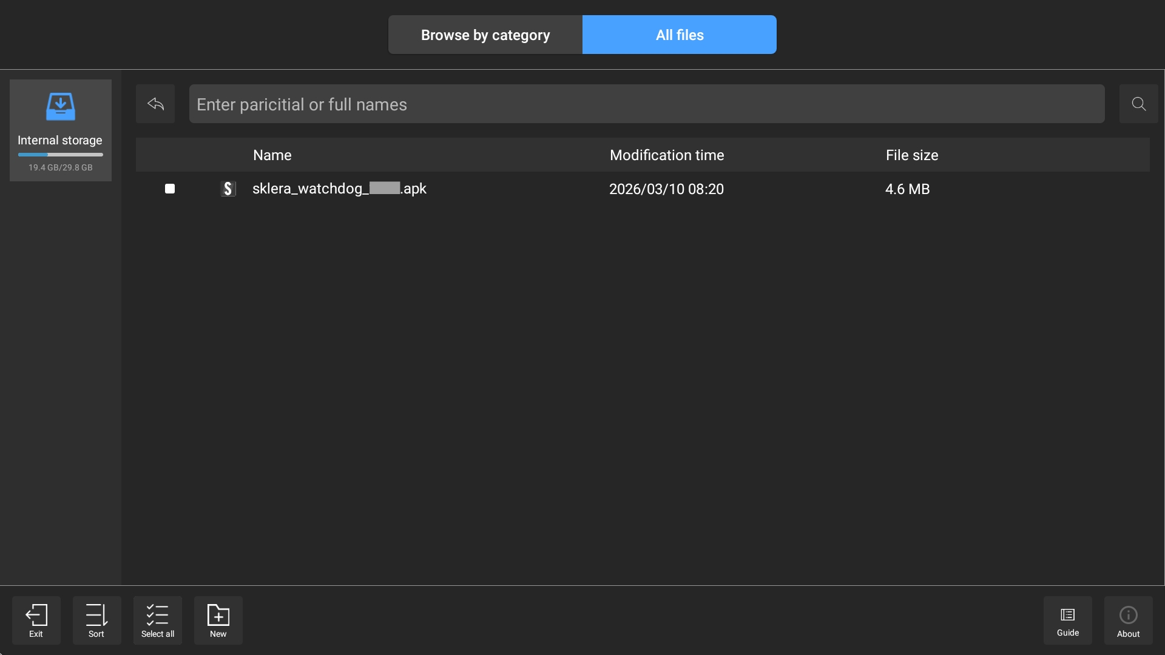
Task: Switch to All files tab
Action: coord(679,35)
